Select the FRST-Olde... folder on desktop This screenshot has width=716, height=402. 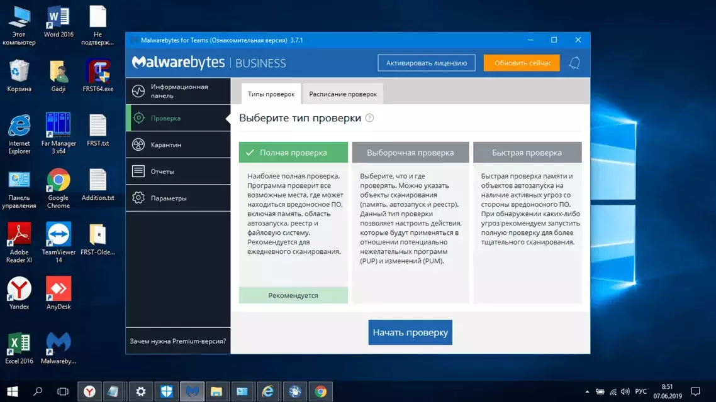(98, 239)
